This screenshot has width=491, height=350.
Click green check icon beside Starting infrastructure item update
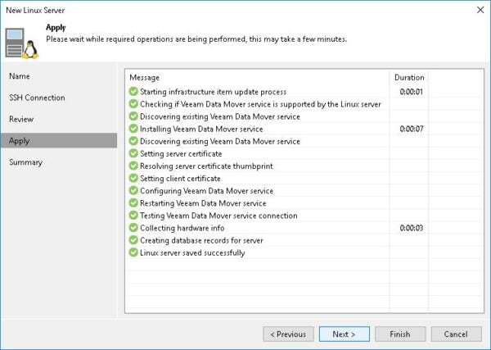tap(133, 92)
